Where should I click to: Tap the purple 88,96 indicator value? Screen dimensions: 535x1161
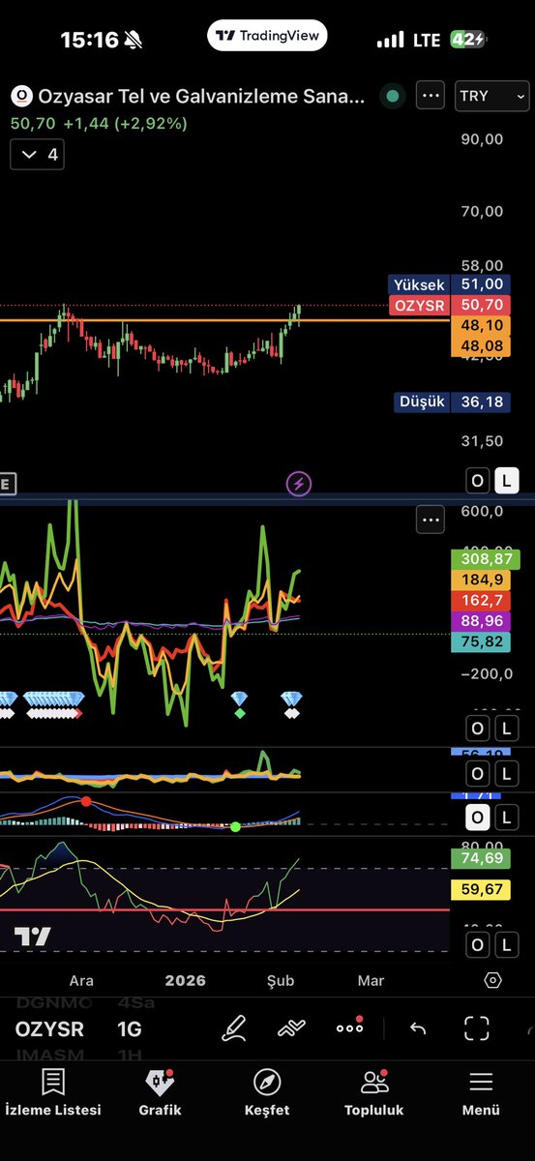[x=481, y=620]
